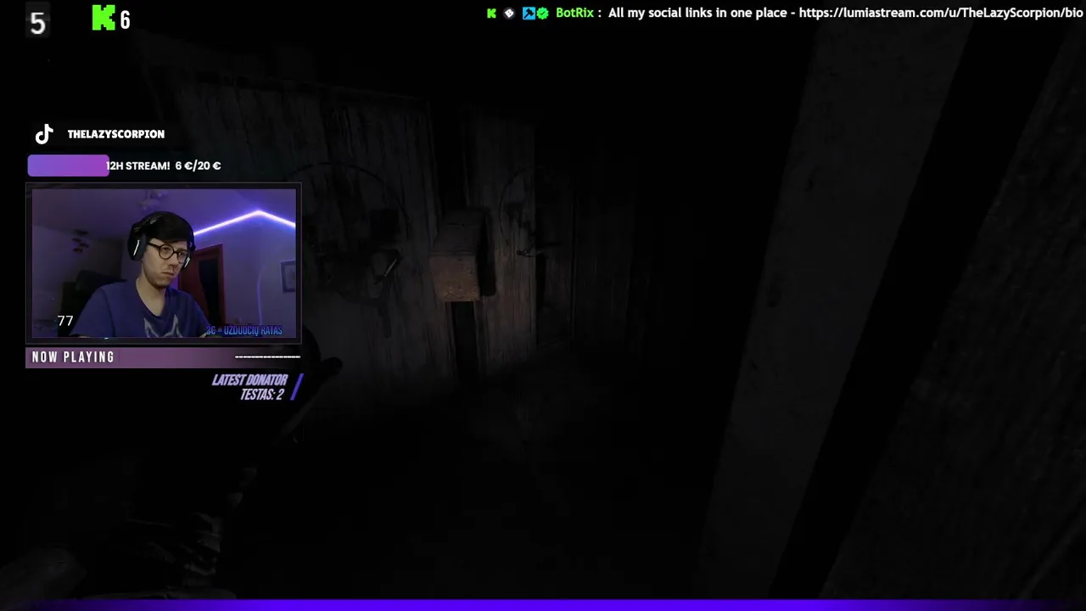Click the green Kick logo beside follower count
The image size is (1086, 611).
click(x=104, y=18)
